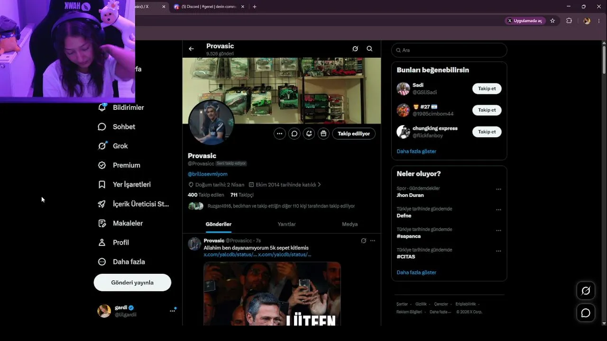Open a new browser tab with the plus button

[255, 7]
